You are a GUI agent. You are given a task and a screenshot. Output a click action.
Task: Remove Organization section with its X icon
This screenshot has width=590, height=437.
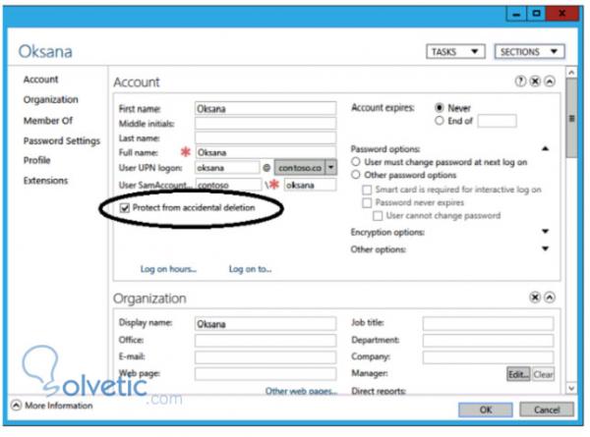click(535, 298)
